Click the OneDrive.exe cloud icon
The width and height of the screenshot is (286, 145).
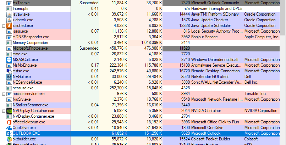point(9,128)
